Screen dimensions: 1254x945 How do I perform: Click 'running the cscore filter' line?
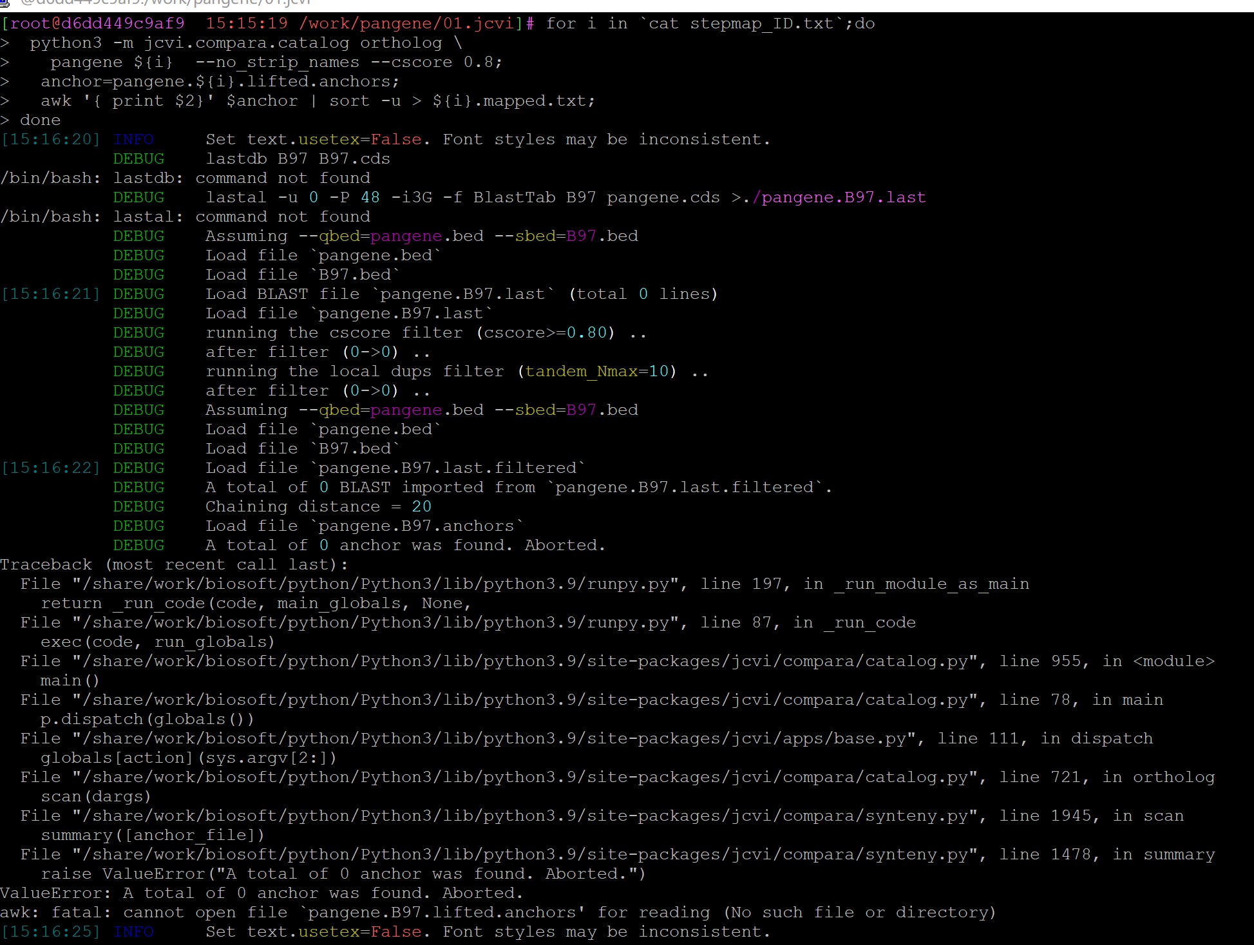426,333
